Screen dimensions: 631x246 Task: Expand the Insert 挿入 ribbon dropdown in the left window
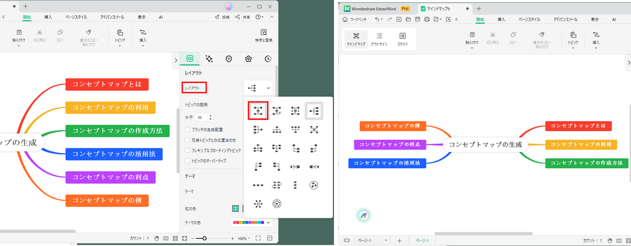143,46
